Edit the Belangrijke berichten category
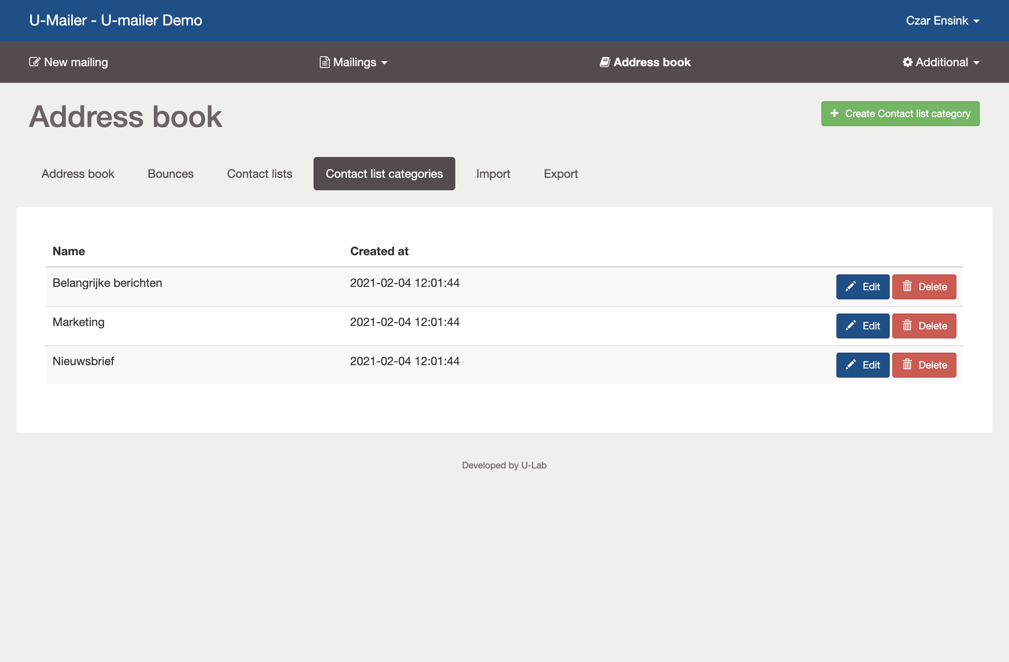 point(862,286)
